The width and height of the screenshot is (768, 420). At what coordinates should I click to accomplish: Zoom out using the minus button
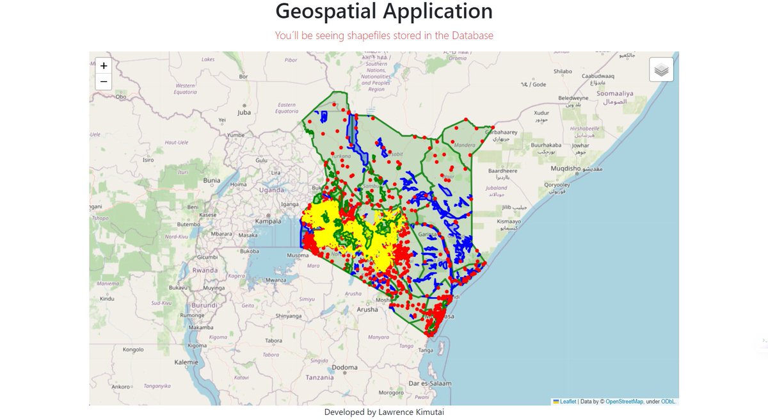tap(103, 81)
